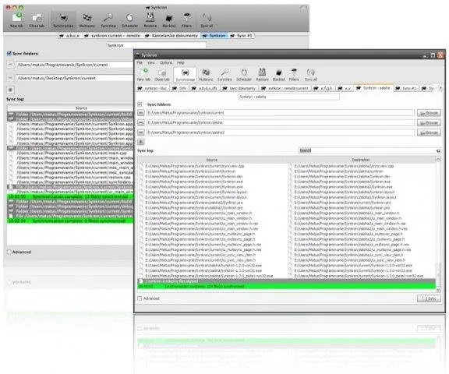
Task: Click the /Users/matus/Desktop/Synkron/current path field
Action: [75, 78]
